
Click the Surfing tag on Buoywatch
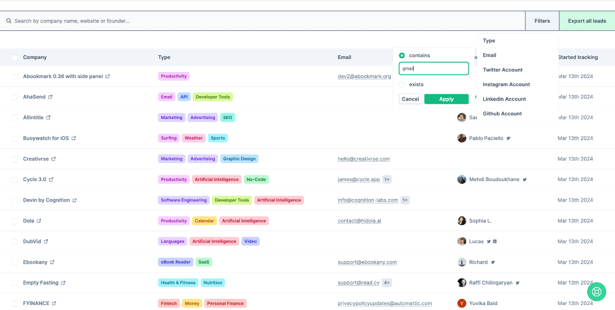click(x=168, y=138)
